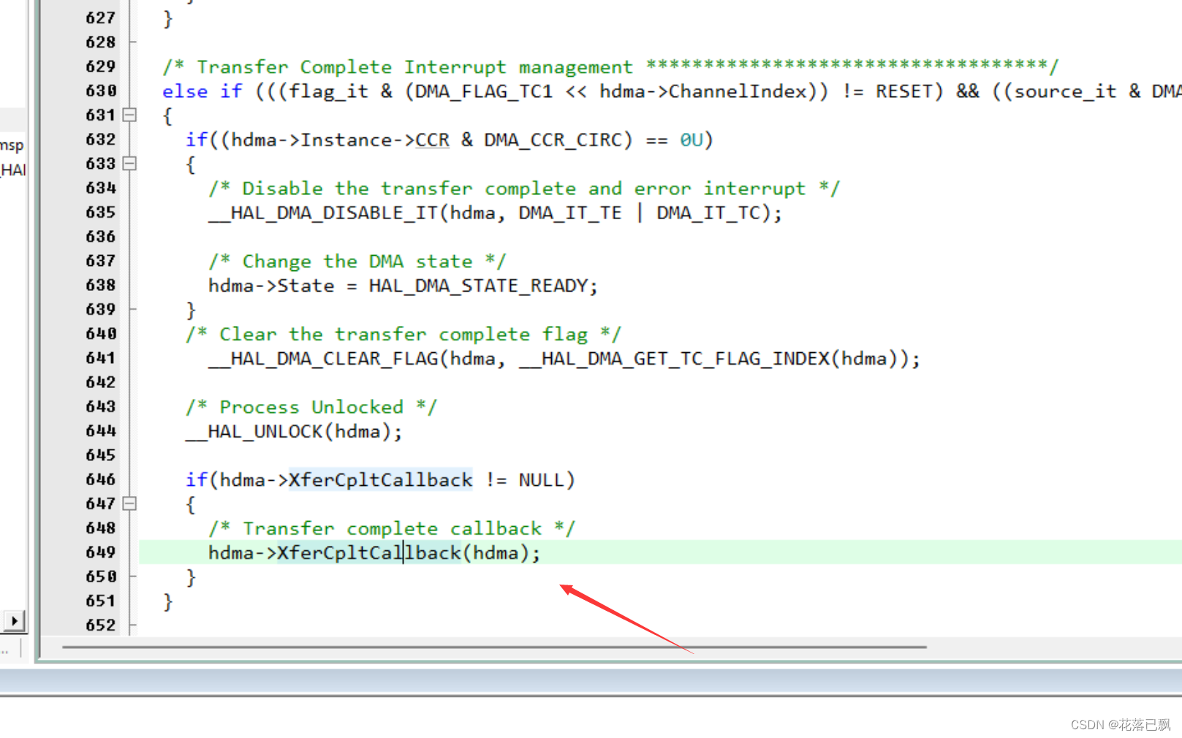The height and width of the screenshot is (738, 1182).
Task: Click the 'Disable the transfer complete and error interrupt' comment
Action: (x=523, y=189)
